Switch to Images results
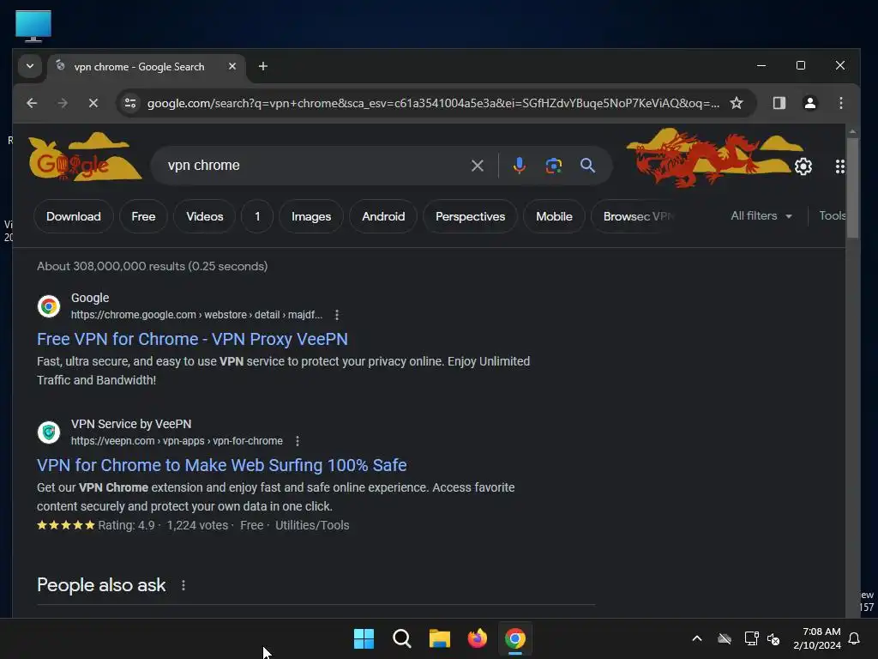 coord(310,217)
